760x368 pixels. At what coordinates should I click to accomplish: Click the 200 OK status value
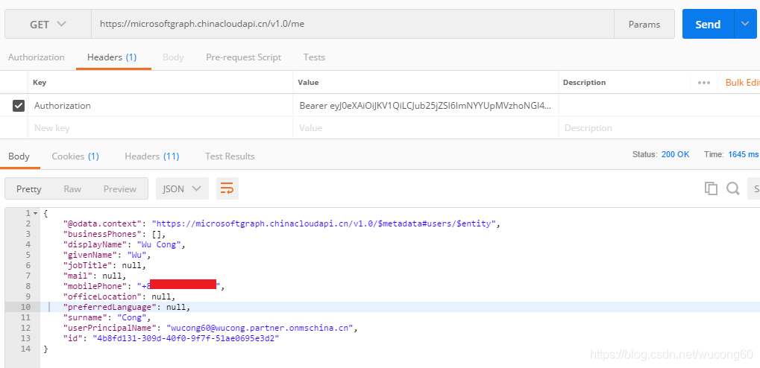tap(675, 154)
